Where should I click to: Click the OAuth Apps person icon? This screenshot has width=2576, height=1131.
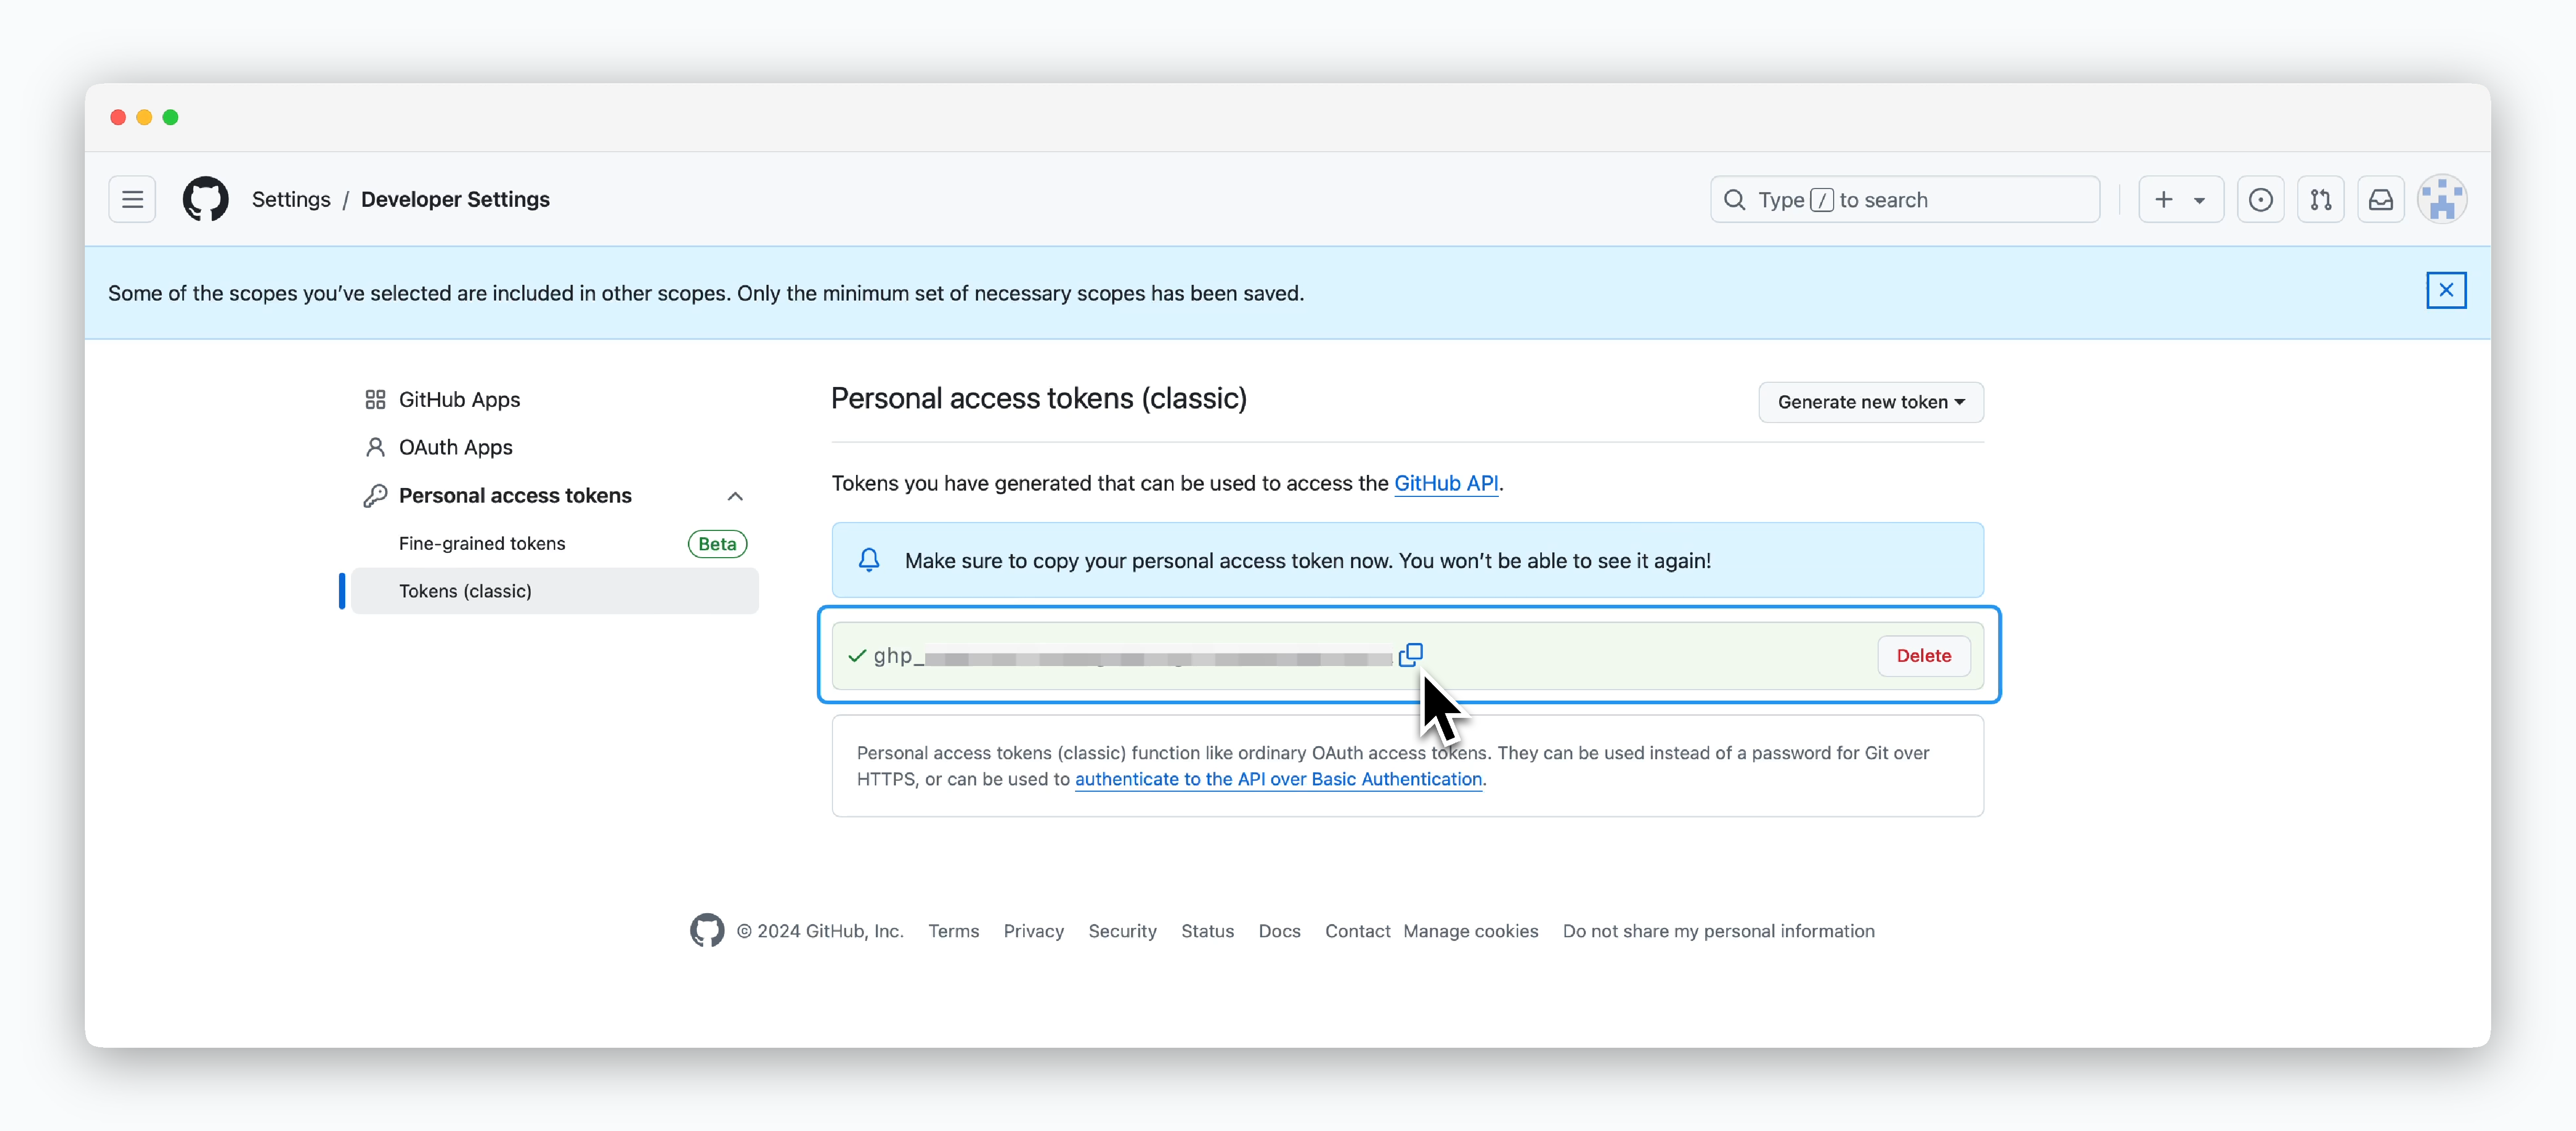(x=375, y=448)
